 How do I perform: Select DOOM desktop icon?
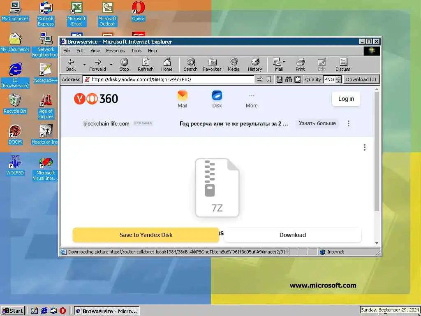[15, 135]
